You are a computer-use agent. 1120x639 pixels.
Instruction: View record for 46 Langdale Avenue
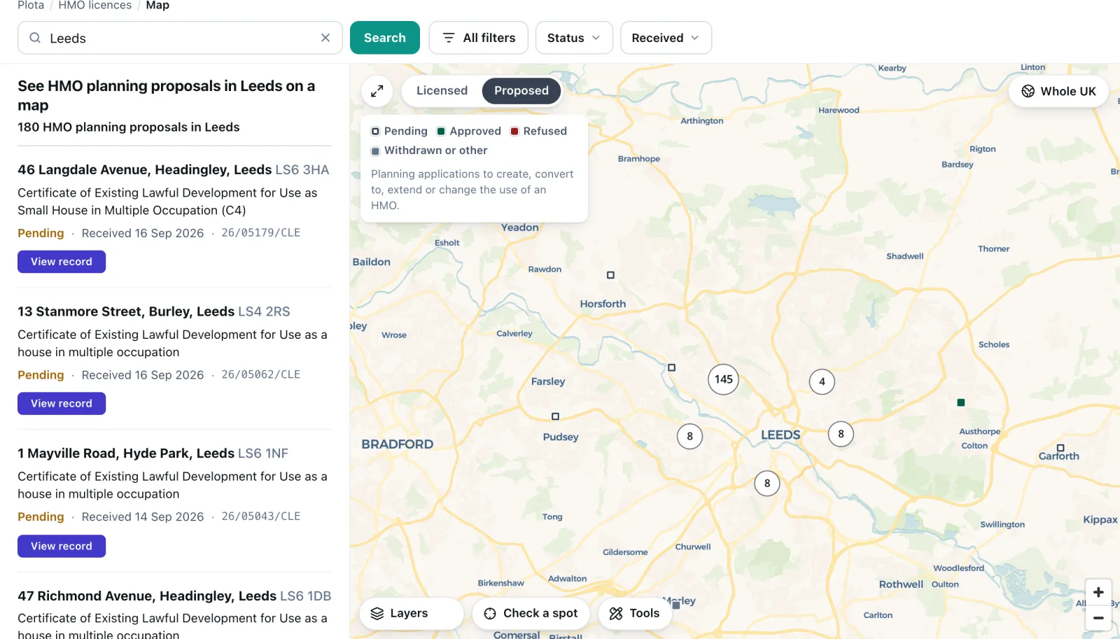62,262
